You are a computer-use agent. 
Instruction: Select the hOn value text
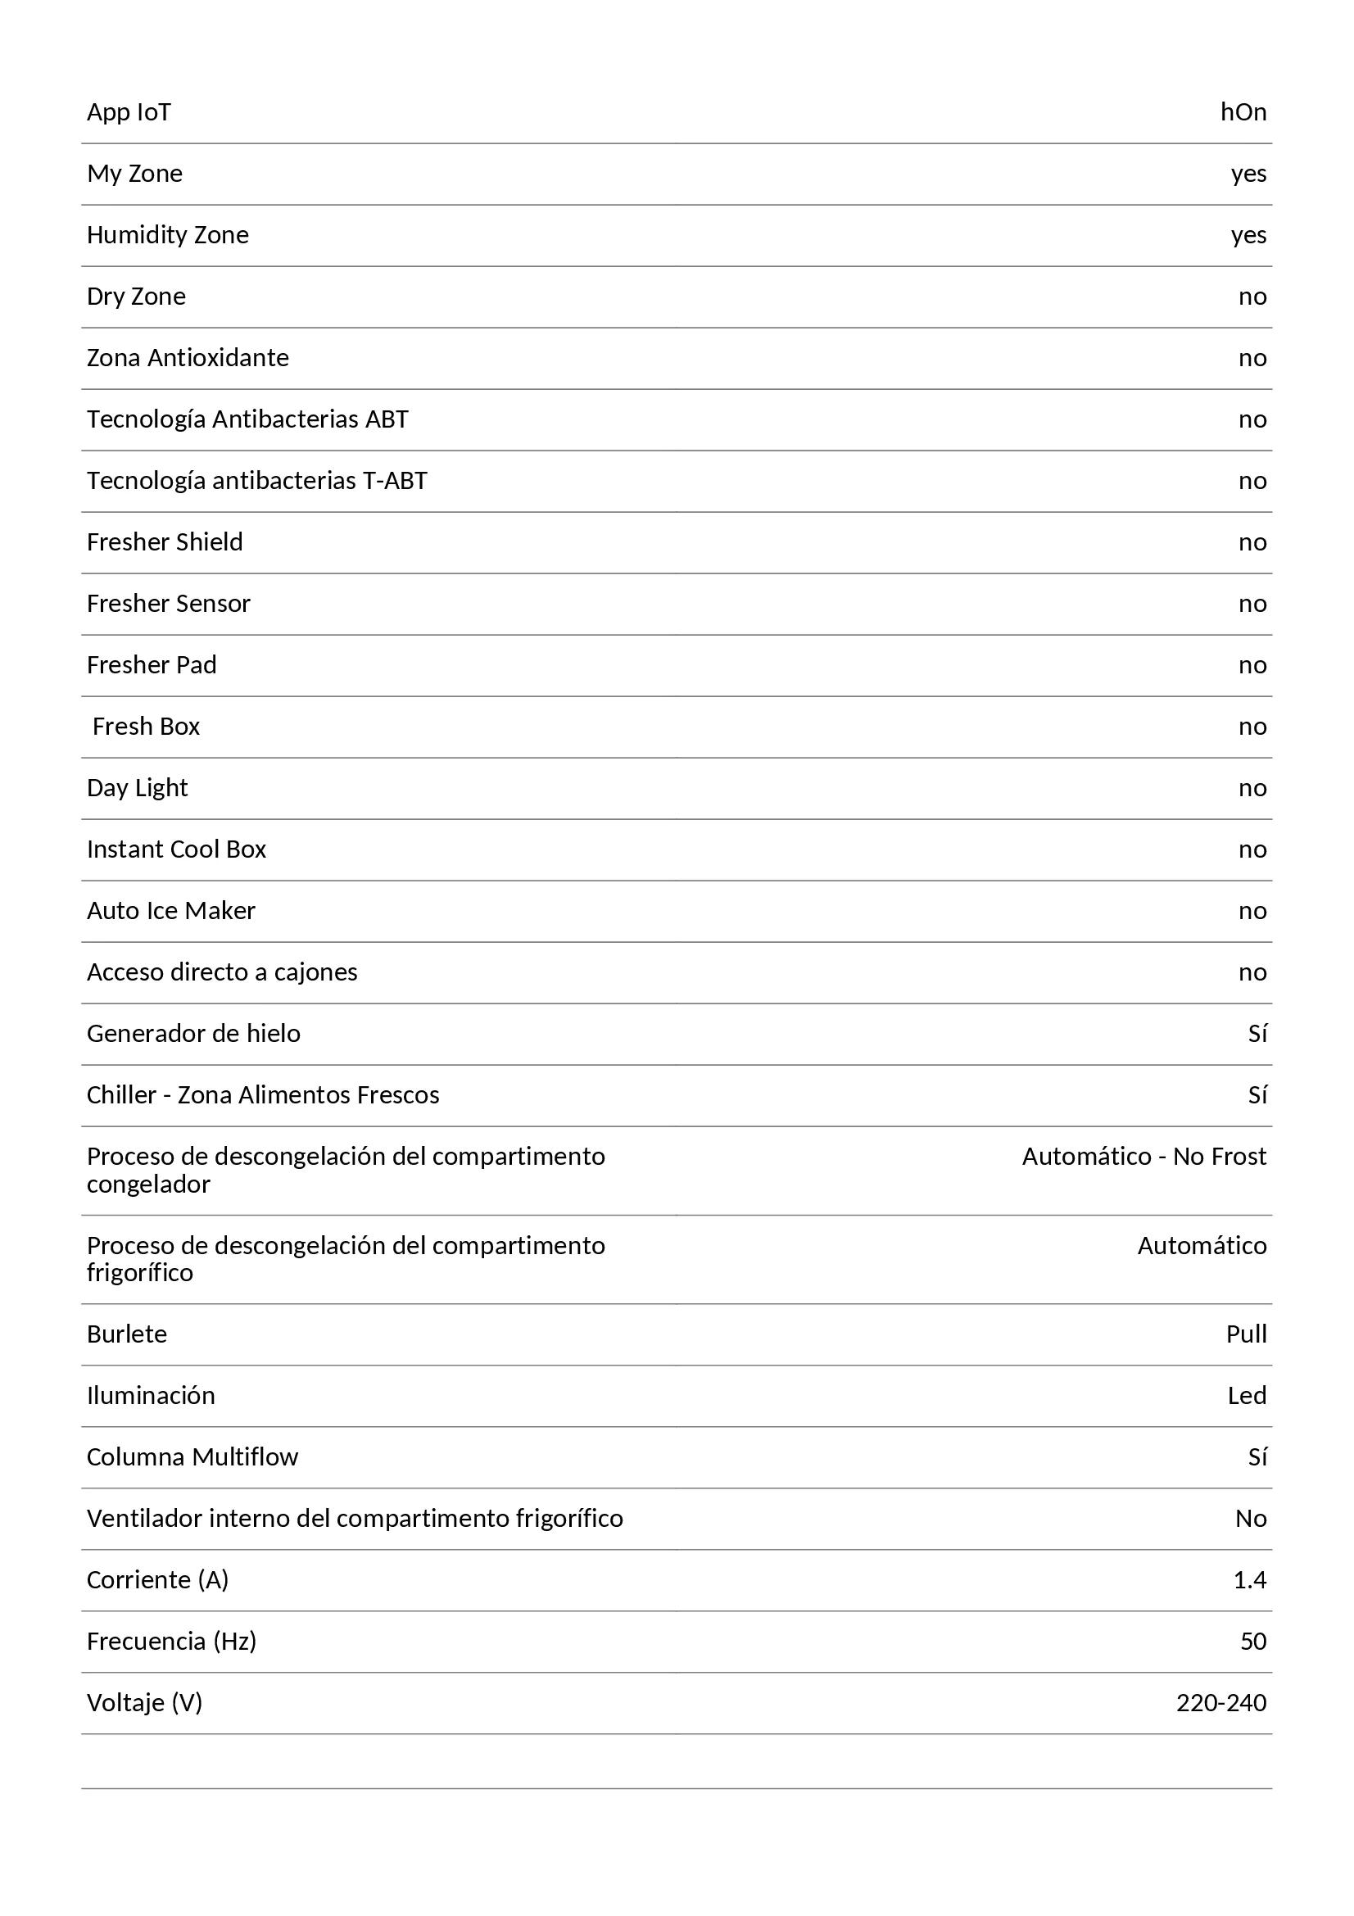coord(1243,112)
